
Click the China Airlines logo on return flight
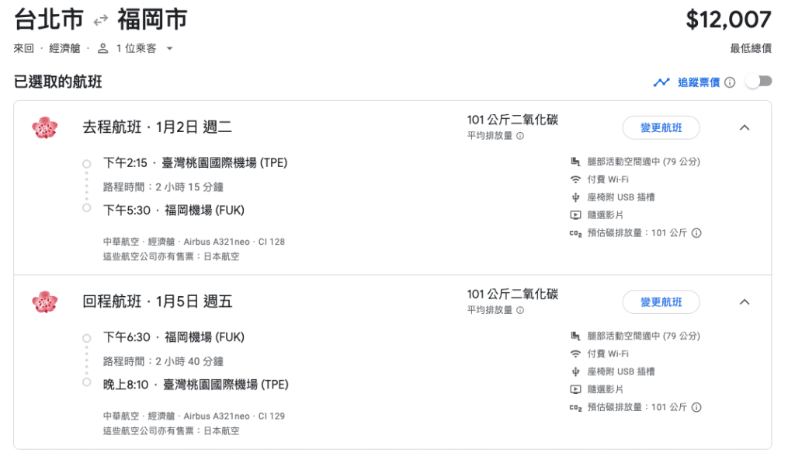click(44, 302)
